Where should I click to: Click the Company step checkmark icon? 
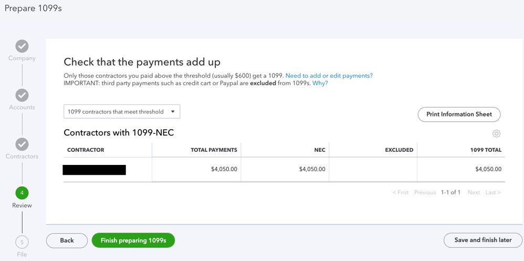(22, 46)
